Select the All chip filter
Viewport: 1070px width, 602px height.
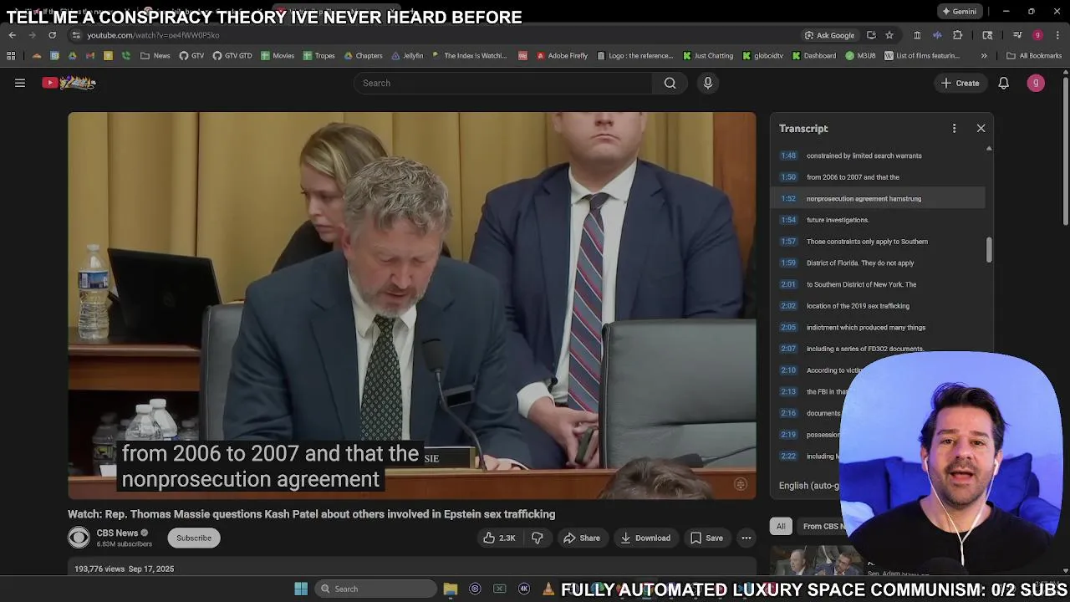[x=781, y=526]
